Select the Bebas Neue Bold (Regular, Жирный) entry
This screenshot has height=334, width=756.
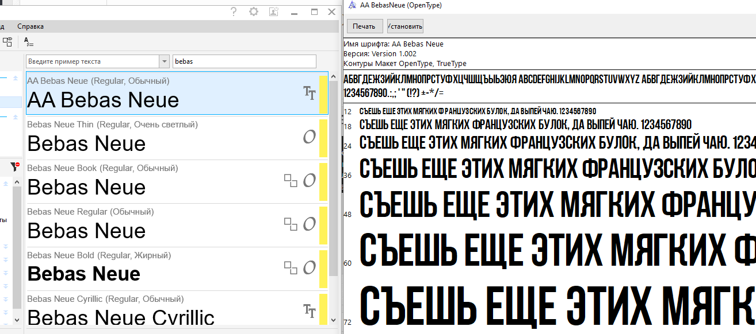tap(177, 269)
